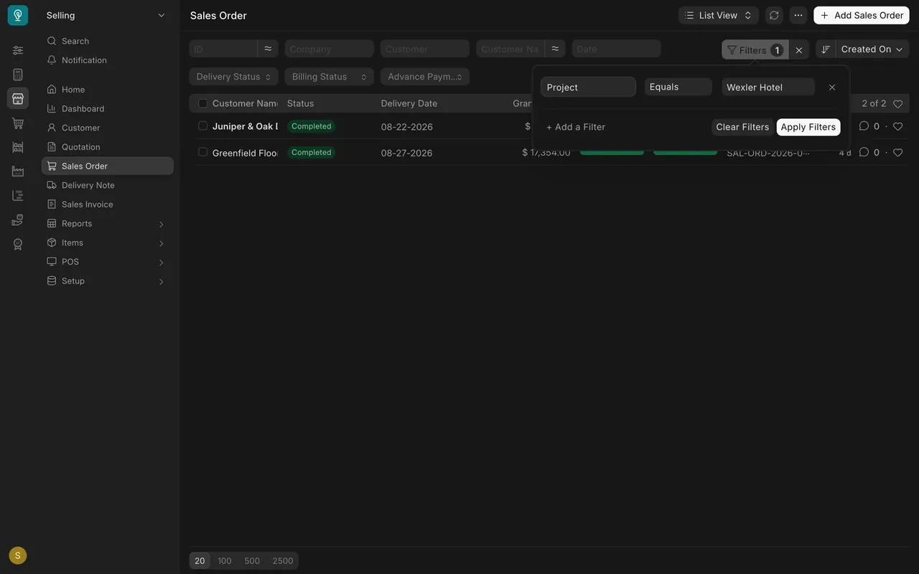Expand the Selling workspace switcher
The image size is (919, 574).
[x=106, y=15]
